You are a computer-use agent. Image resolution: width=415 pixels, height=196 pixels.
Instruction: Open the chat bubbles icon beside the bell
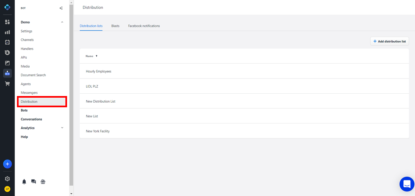pyautogui.click(x=34, y=181)
